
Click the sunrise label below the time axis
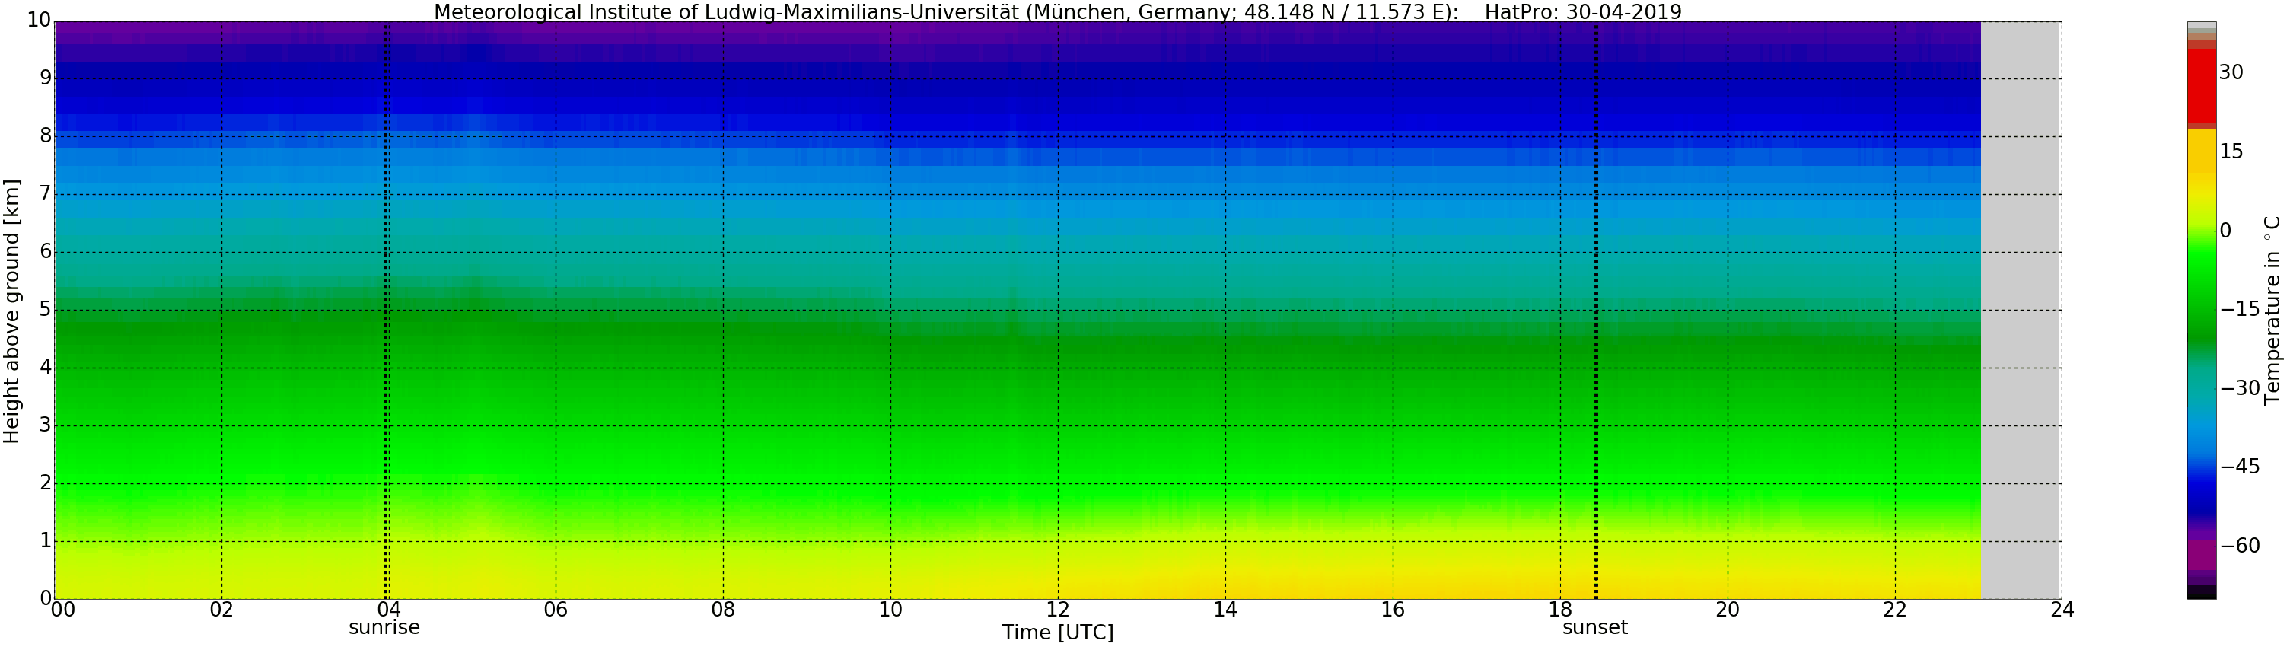[383, 627]
